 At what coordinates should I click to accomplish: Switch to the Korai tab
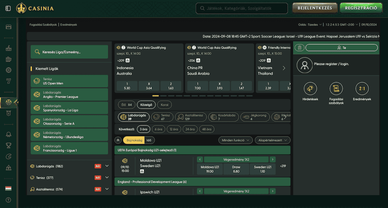[x=165, y=105]
